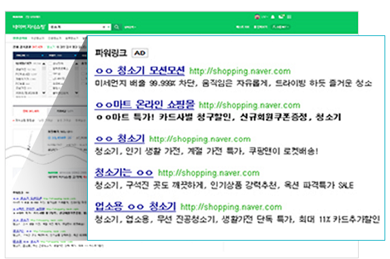The image size is (390, 259).
Task: Click the AD badge beside 파워링크
Action: point(140,53)
